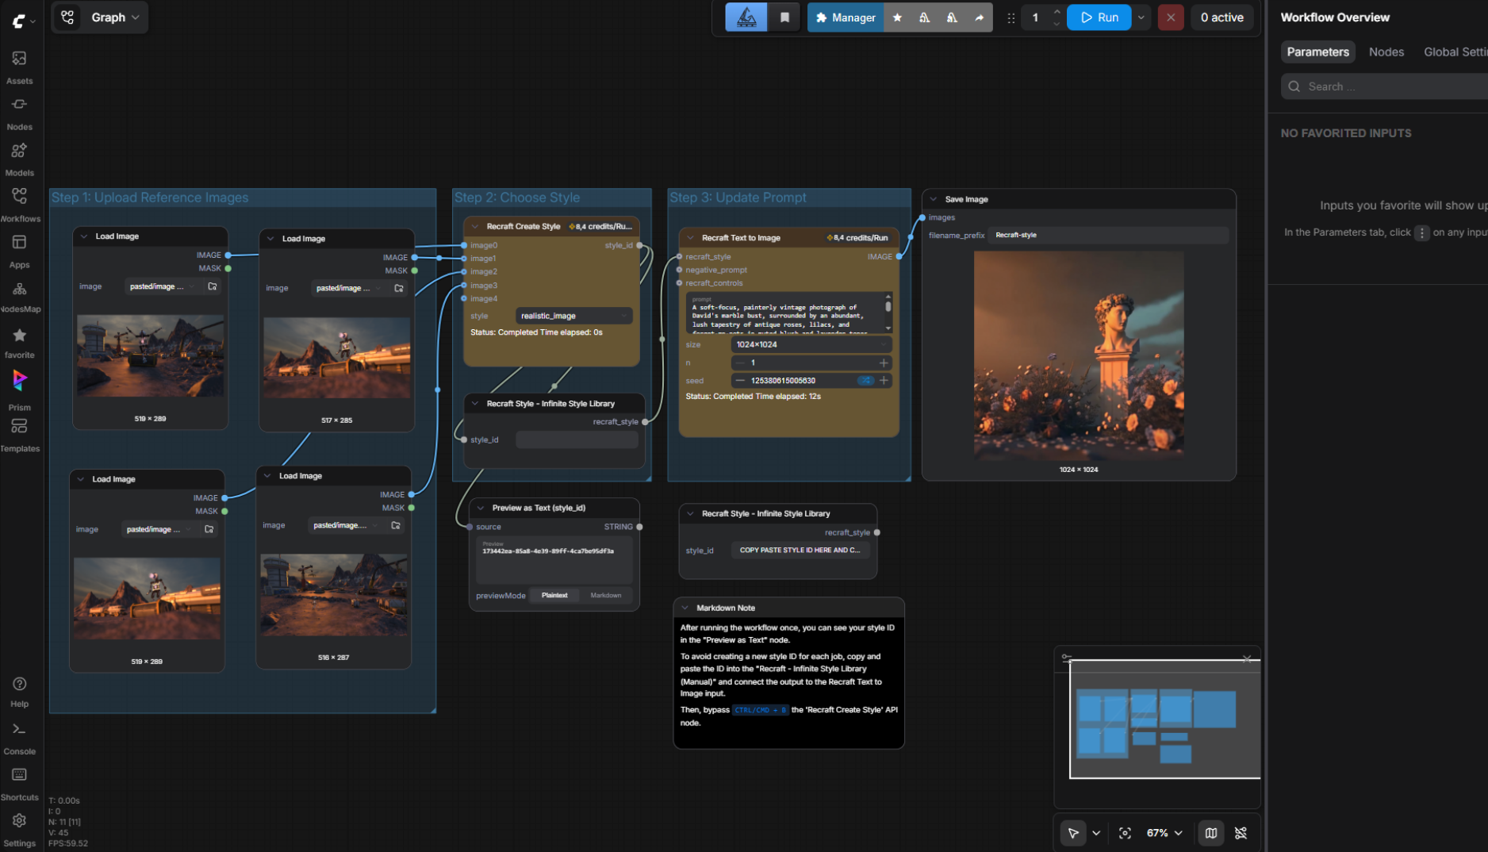
Task: Open the Models library icon
Action: [x=19, y=159]
